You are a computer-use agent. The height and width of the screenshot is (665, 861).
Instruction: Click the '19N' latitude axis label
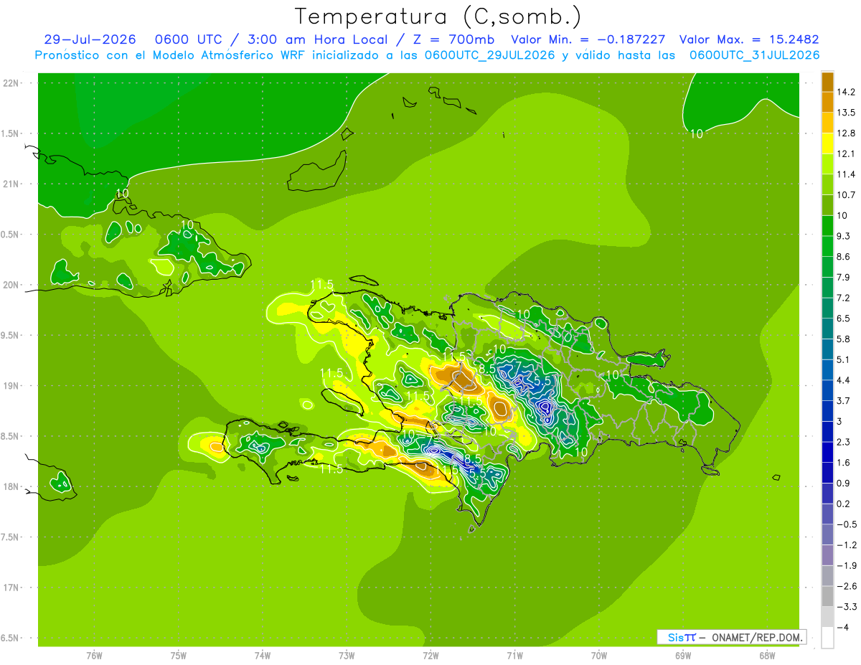pyautogui.click(x=11, y=386)
